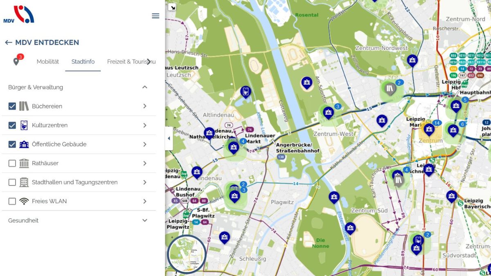
Task: Select the building marker northeast of Die Nonne
Action: pos(350,228)
